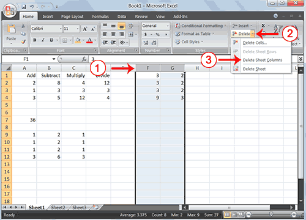Click the Insert Function fx icon

point(84,59)
